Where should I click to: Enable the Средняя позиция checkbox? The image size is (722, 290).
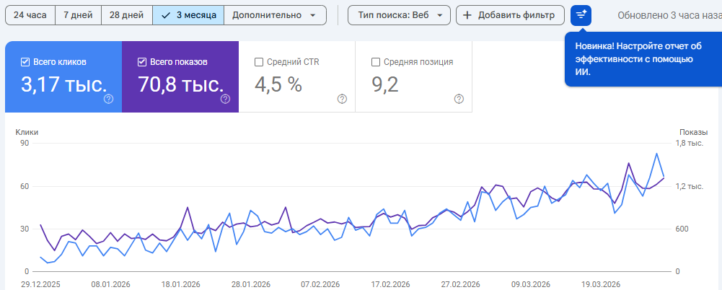pyautogui.click(x=376, y=62)
